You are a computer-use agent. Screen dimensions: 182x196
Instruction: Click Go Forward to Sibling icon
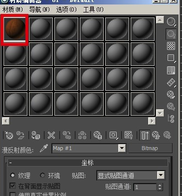tap(168, 135)
